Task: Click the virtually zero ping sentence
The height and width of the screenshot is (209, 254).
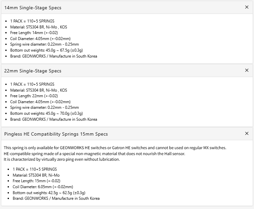Action: coord(62,159)
